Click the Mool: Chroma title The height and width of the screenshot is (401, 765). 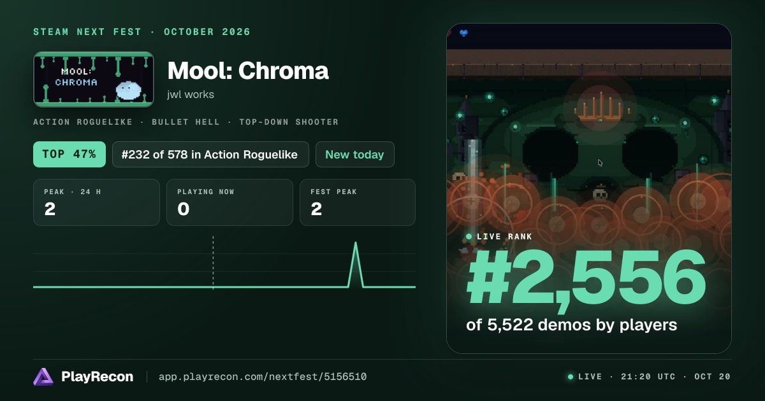tap(248, 71)
